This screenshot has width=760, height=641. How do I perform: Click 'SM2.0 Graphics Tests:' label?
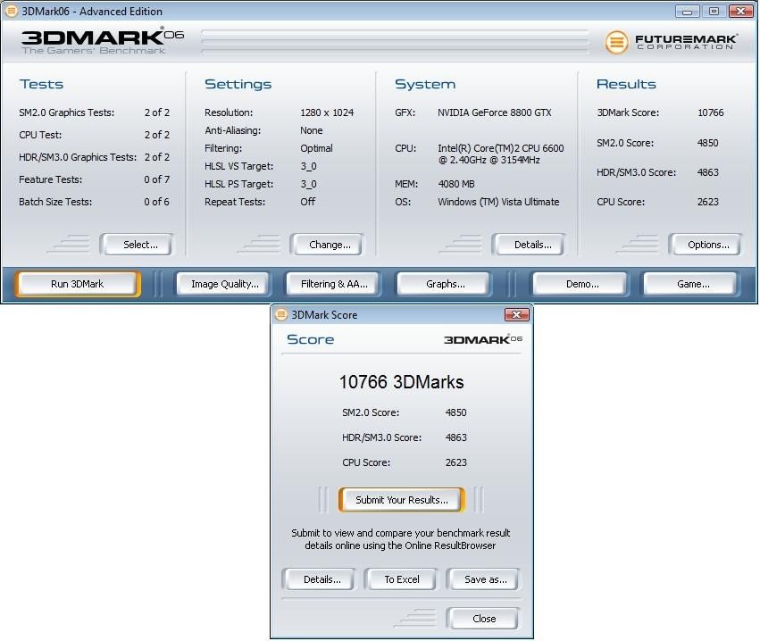tap(66, 112)
